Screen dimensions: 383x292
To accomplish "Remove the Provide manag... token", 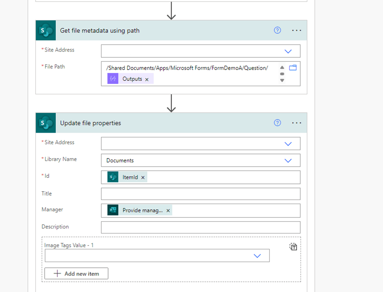I will pos(168,211).
